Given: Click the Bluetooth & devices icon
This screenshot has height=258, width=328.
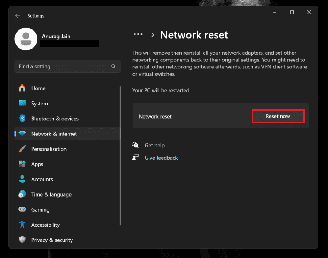Looking at the screenshot, I should click(22, 119).
